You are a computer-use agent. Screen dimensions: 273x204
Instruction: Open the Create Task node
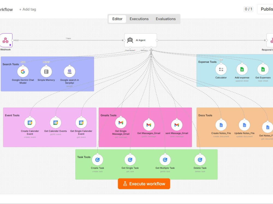click(97, 160)
